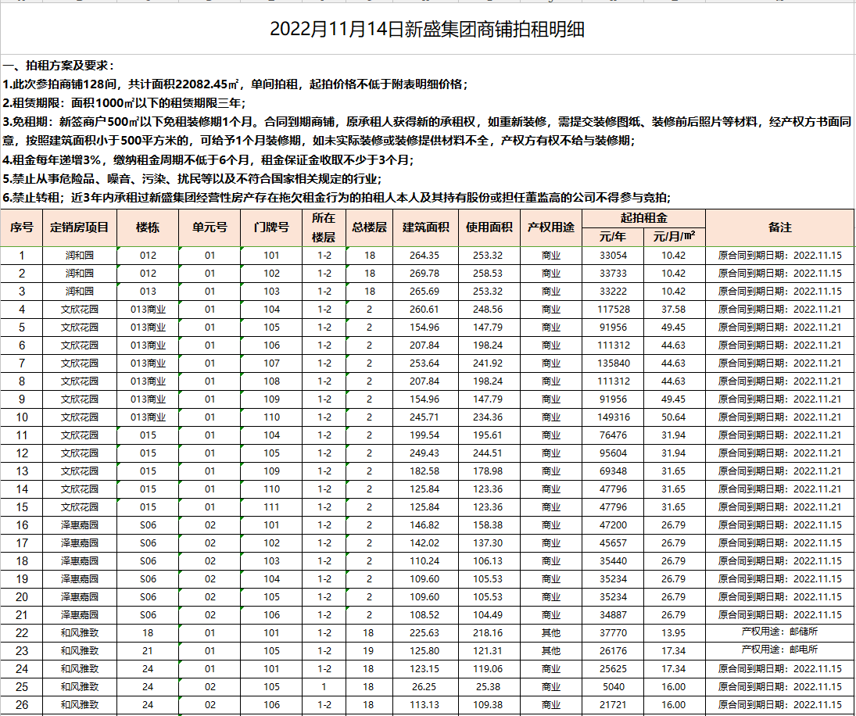This screenshot has height=716, width=856.
Task: Select the 门牌号 header cell
Action: 271,227
